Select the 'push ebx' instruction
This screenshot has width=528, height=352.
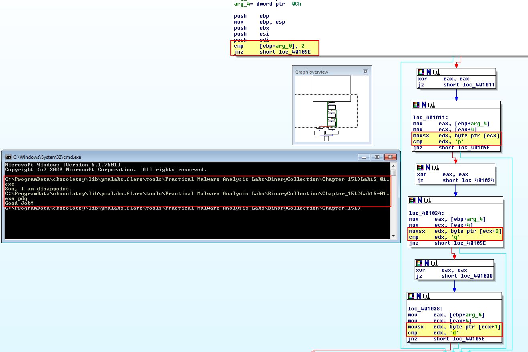tap(252, 28)
